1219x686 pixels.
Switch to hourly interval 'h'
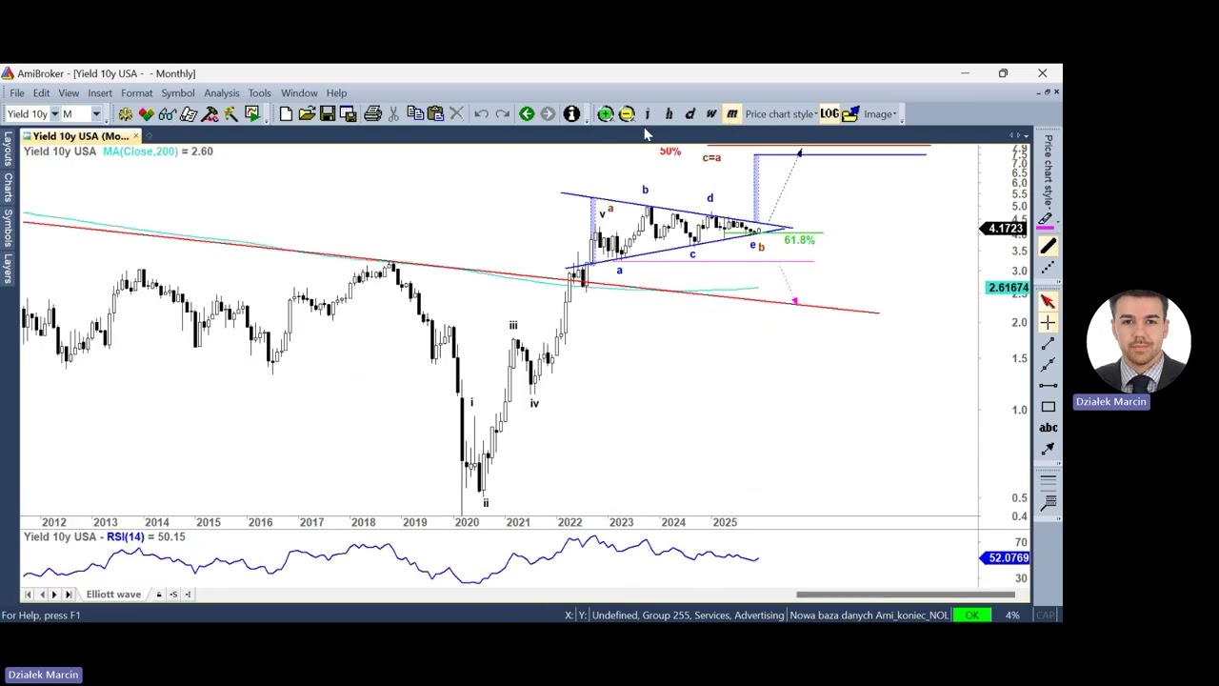coord(669,114)
